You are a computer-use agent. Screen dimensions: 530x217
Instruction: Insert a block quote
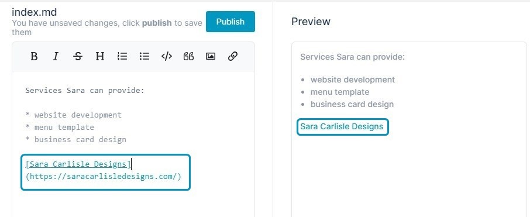tap(188, 56)
